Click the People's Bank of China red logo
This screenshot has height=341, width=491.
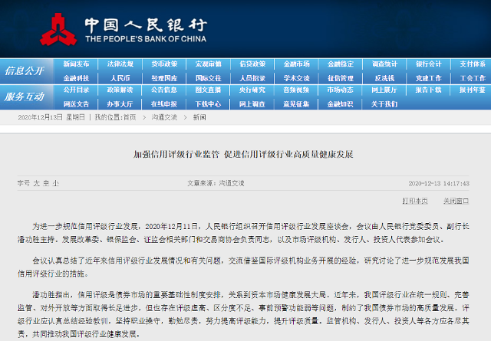tap(58, 30)
